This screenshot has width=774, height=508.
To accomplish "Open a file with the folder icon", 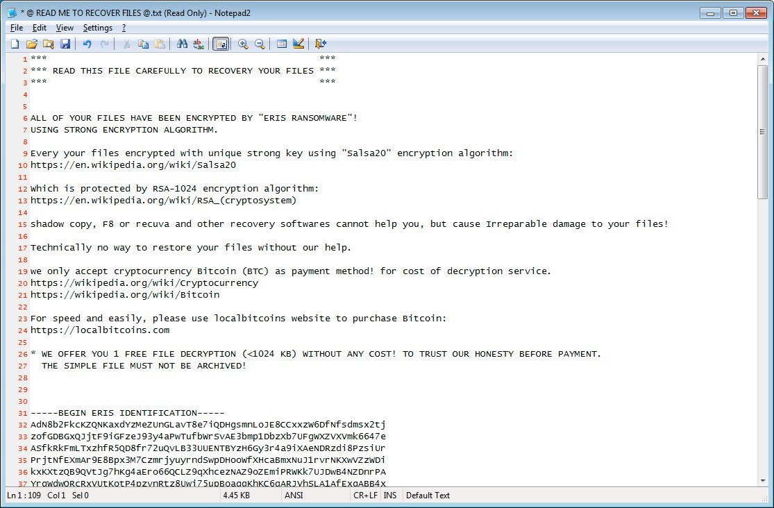I will tap(31, 44).
